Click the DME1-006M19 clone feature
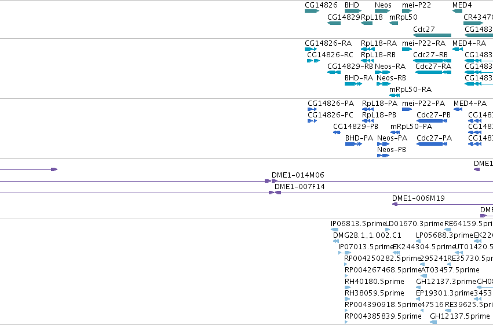493x325 pixels. click(x=443, y=205)
